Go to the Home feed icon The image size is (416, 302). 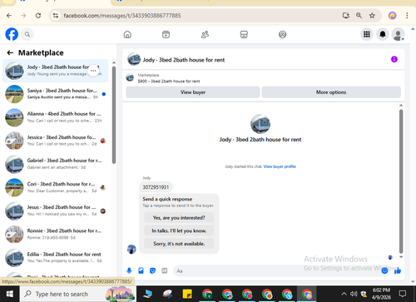127,34
